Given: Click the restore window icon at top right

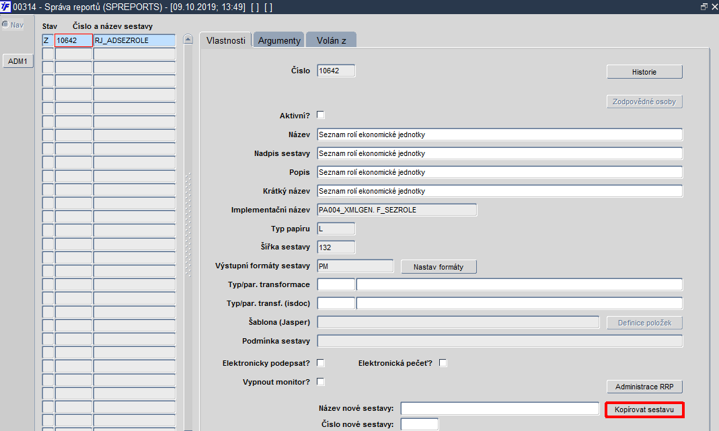Looking at the screenshot, I should pyautogui.click(x=704, y=7).
